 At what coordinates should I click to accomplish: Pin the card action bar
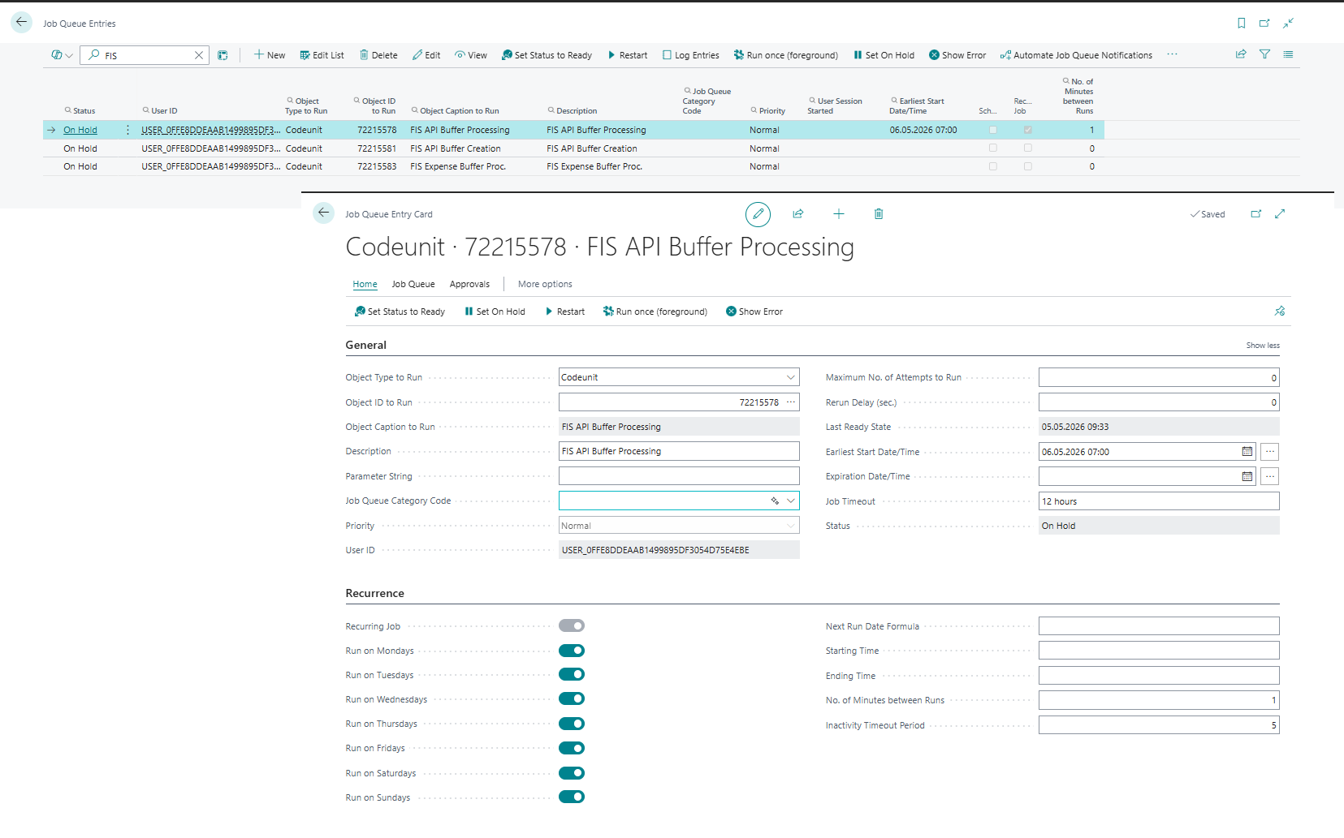click(1280, 312)
